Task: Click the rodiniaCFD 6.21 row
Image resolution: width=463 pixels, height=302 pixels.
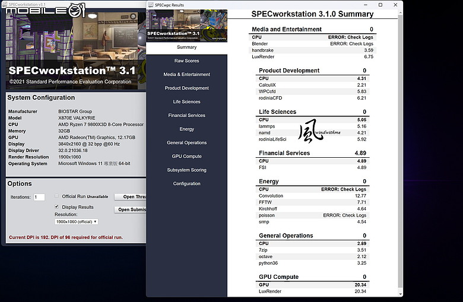Action: point(312,98)
